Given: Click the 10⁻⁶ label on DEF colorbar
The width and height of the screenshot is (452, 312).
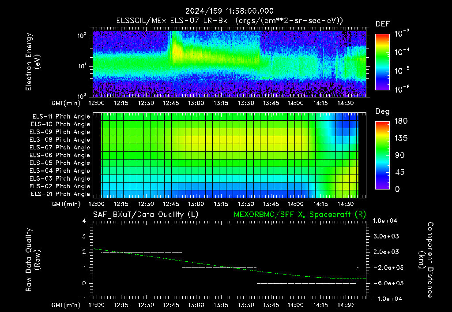Looking at the screenshot, I should coord(402,89).
